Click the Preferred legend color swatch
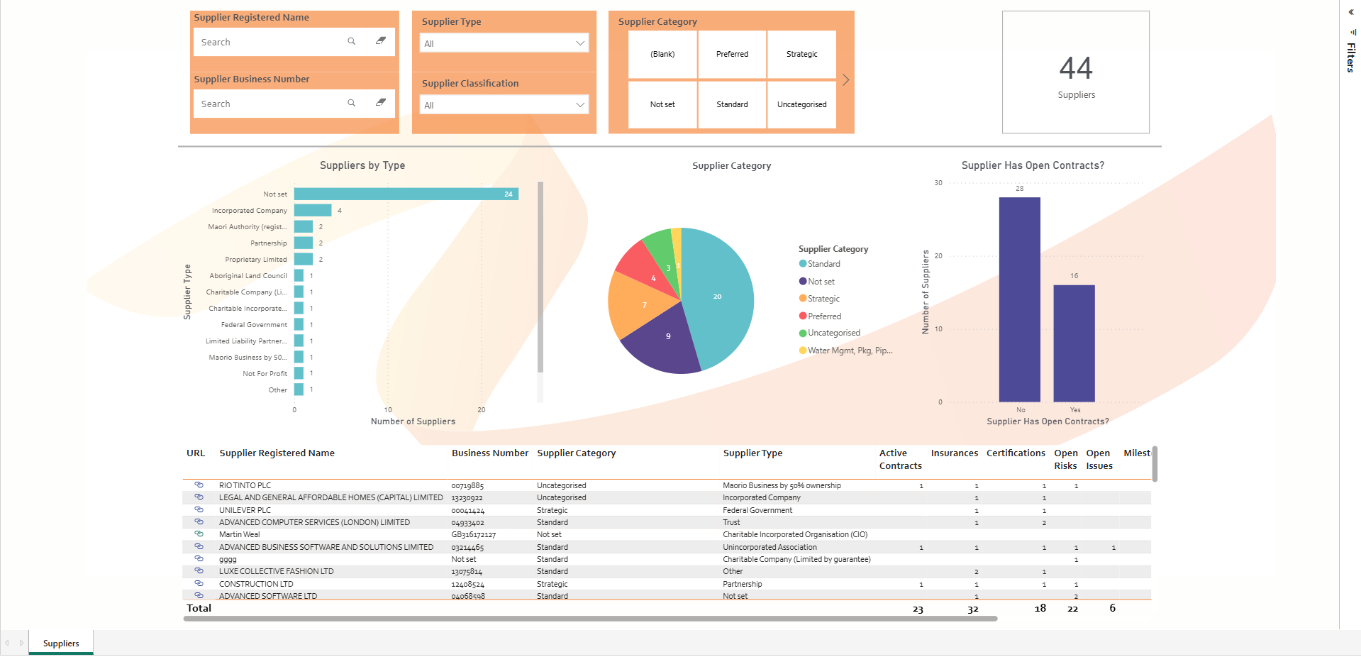This screenshot has height=657, width=1361. pos(803,316)
